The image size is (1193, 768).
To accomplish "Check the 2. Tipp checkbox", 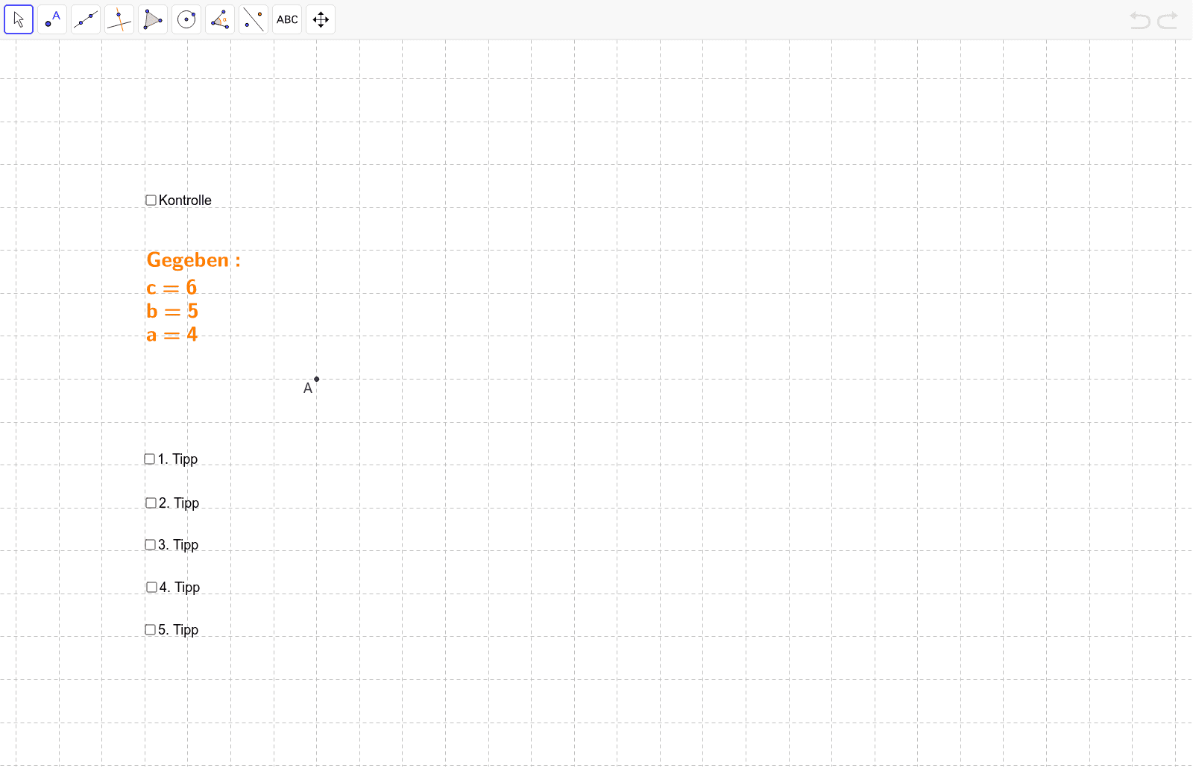I will click(x=151, y=503).
